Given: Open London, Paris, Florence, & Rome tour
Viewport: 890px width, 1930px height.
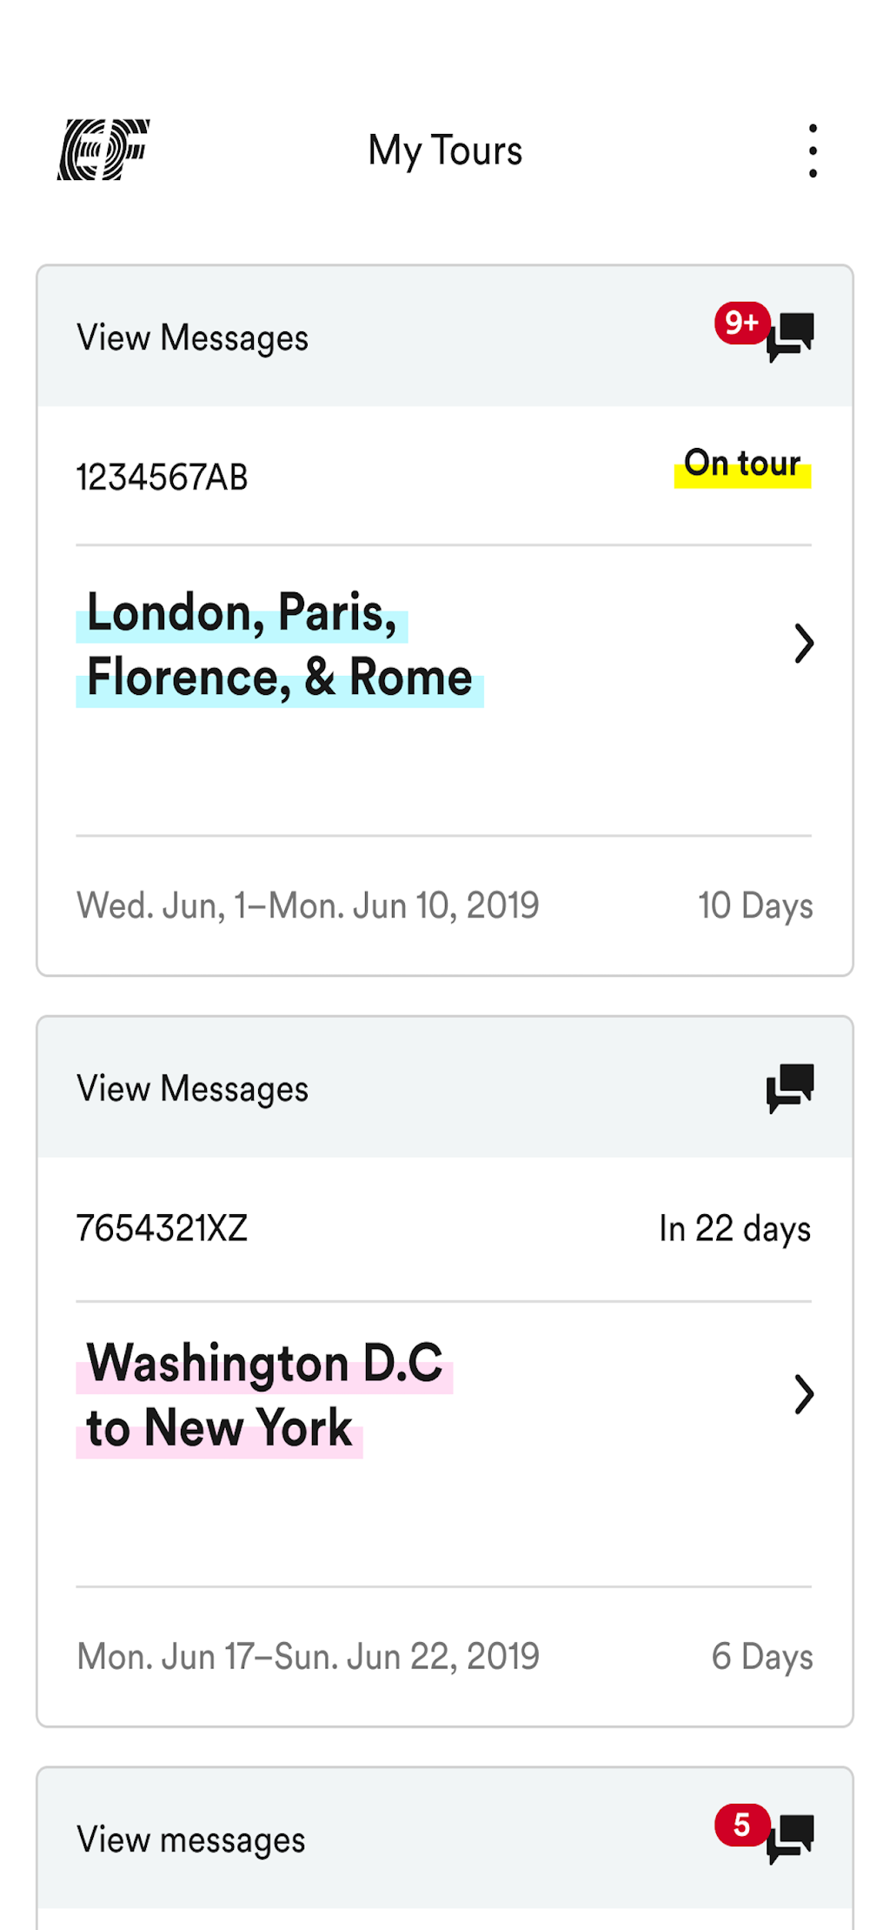Looking at the screenshot, I should tap(279, 644).
